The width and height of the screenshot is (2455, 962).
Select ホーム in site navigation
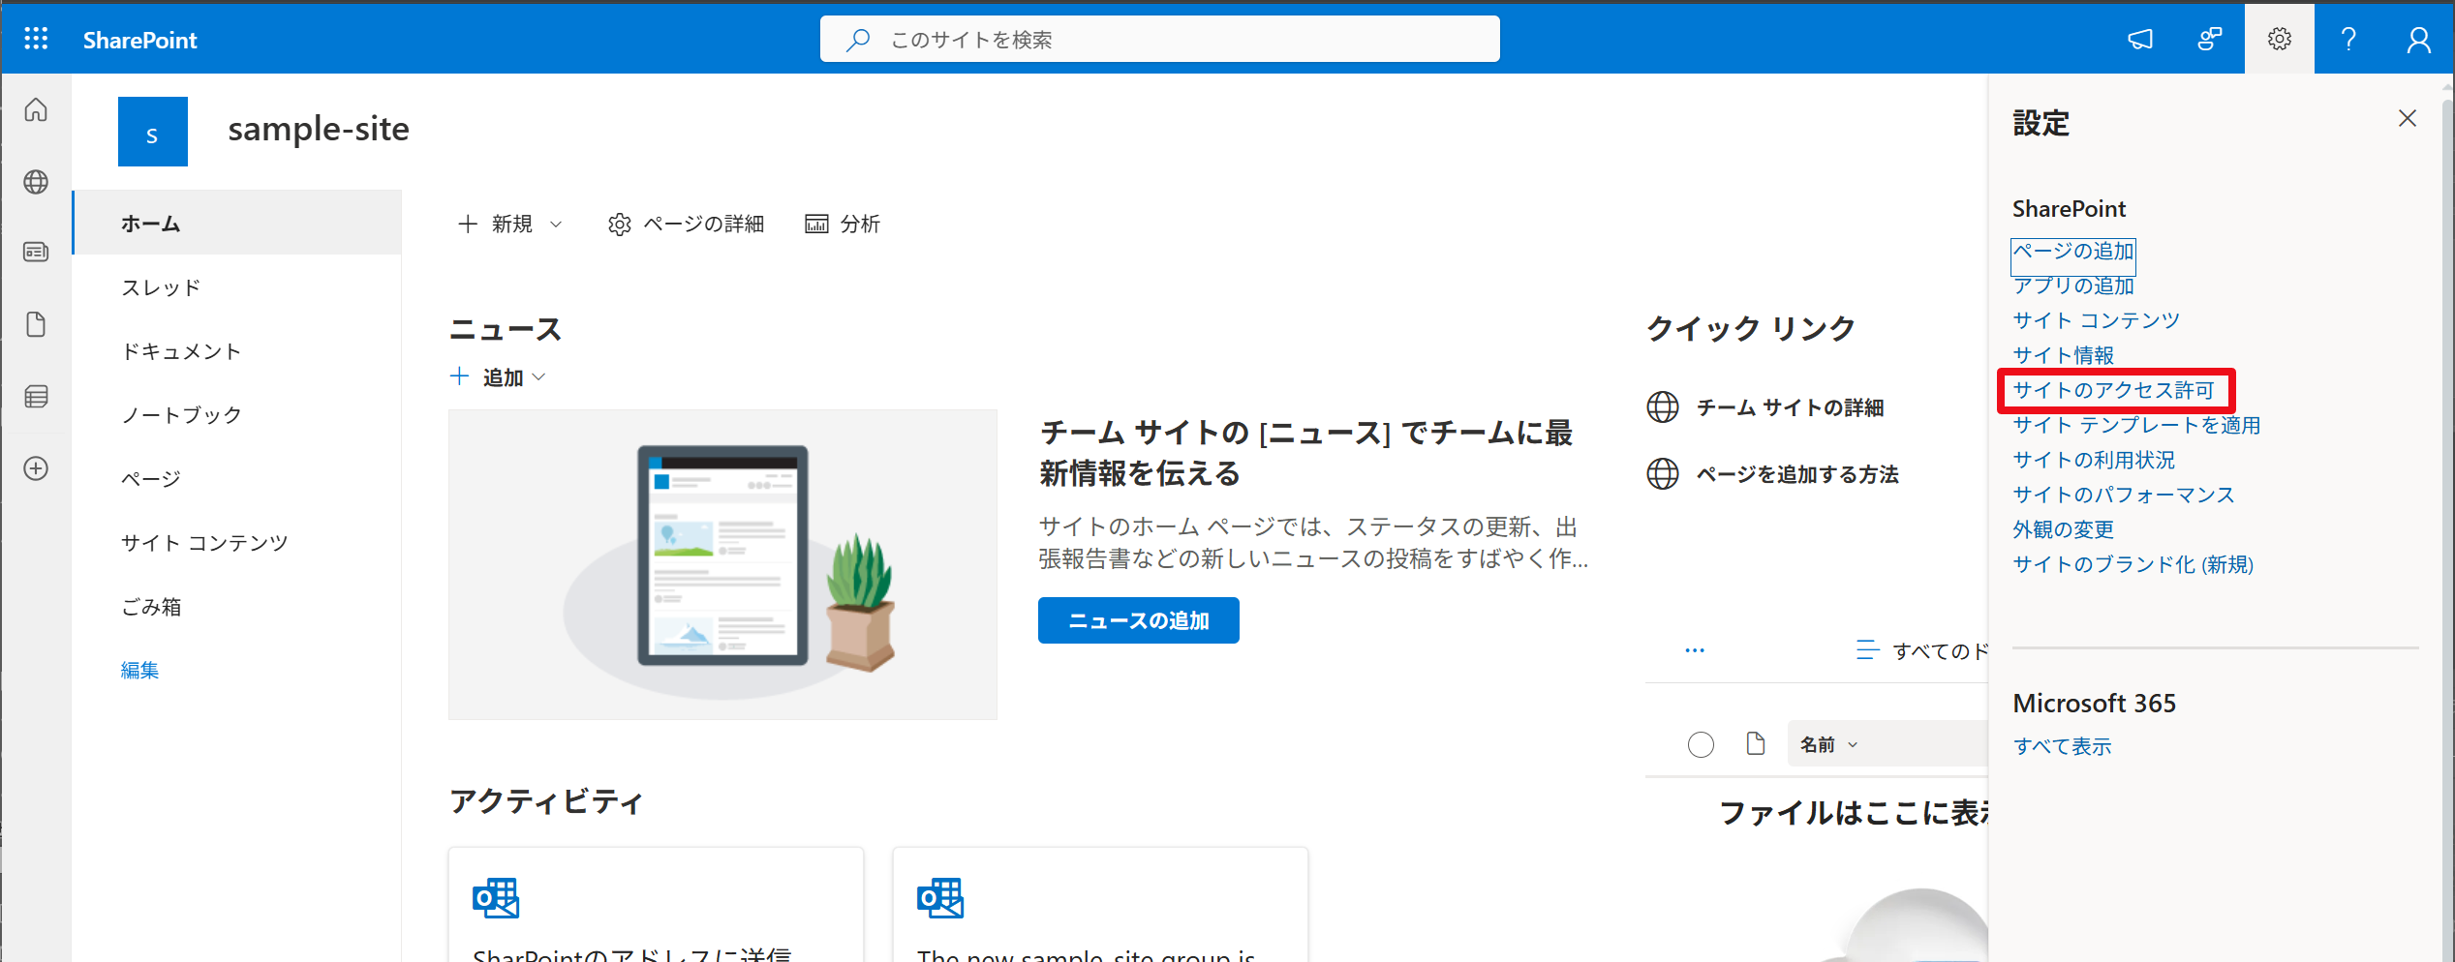pyautogui.click(x=236, y=223)
